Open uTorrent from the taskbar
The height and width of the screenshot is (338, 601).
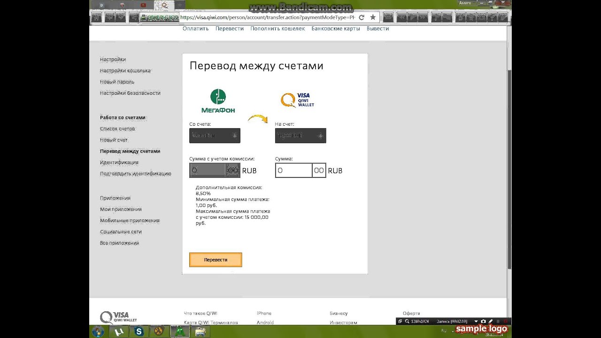[x=118, y=331]
